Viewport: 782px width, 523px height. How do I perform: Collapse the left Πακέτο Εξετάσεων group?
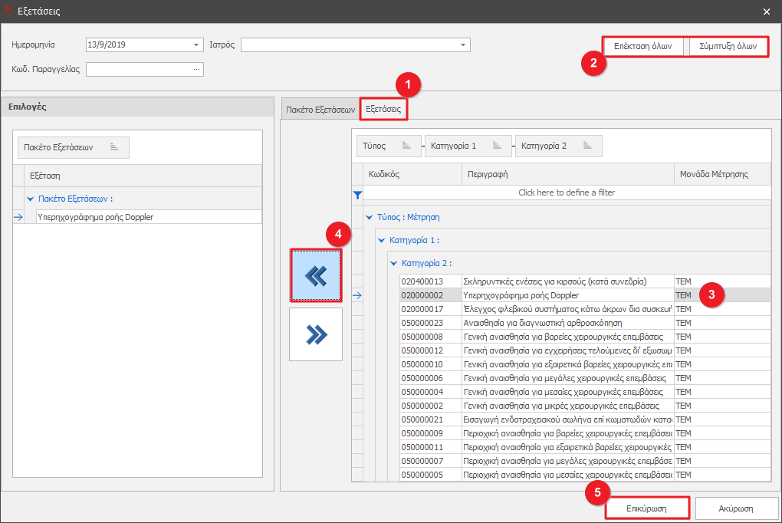coord(30,199)
